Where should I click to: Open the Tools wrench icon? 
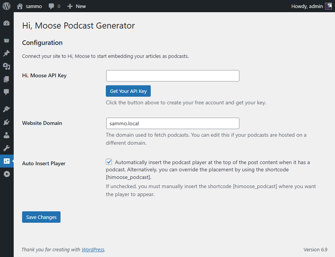point(6,148)
